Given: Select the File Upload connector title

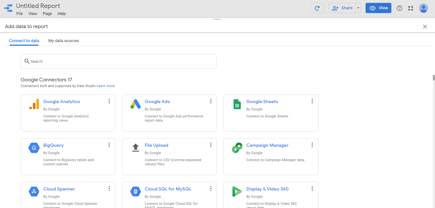Looking at the screenshot, I should click(156, 145).
